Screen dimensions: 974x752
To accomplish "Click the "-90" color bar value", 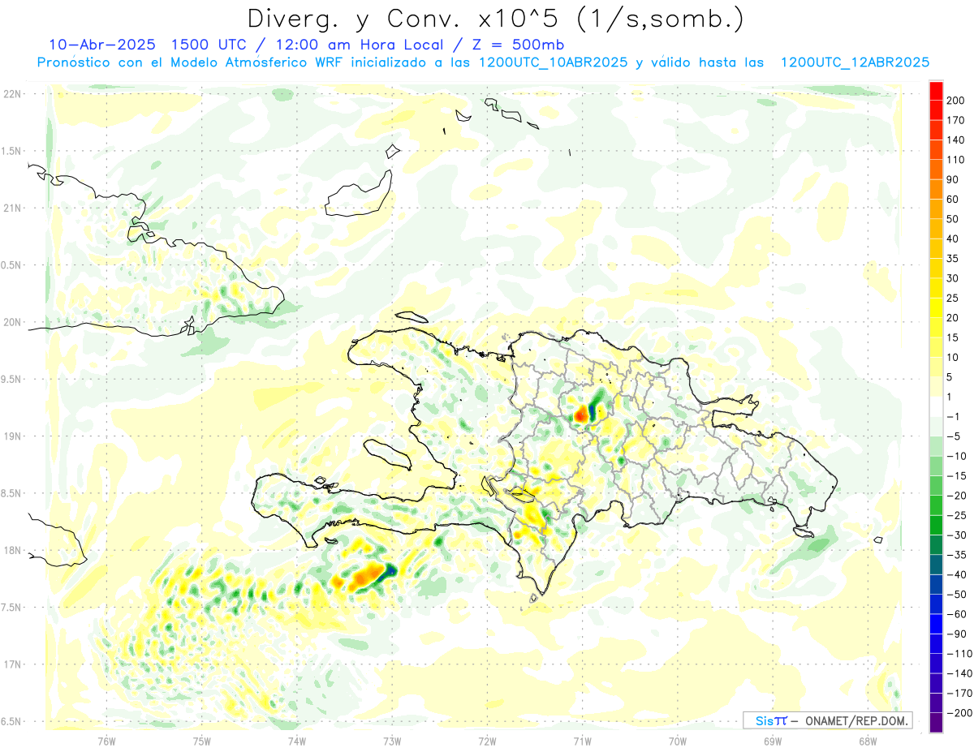I will 956,634.
